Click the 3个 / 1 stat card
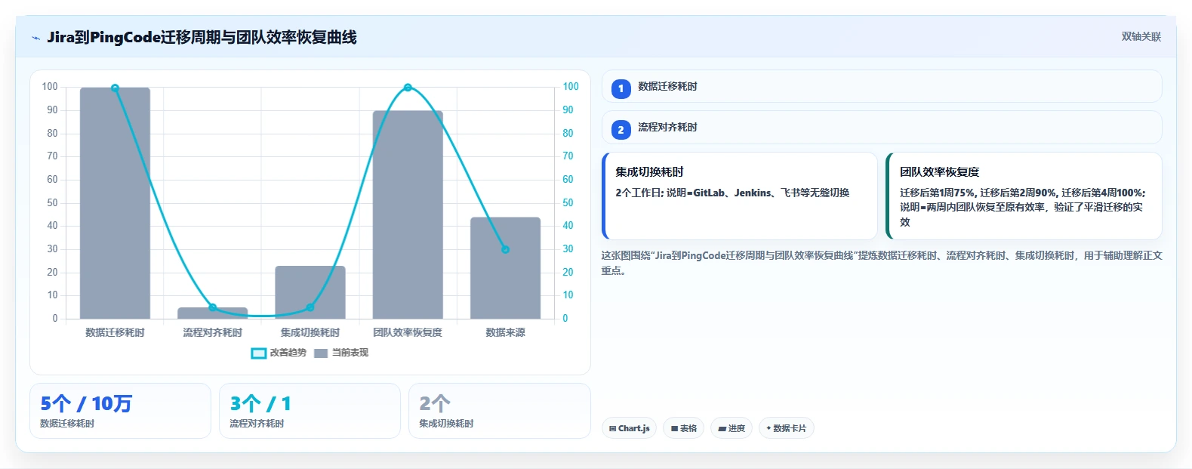The image size is (1192, 469). (x=310, y=411)
